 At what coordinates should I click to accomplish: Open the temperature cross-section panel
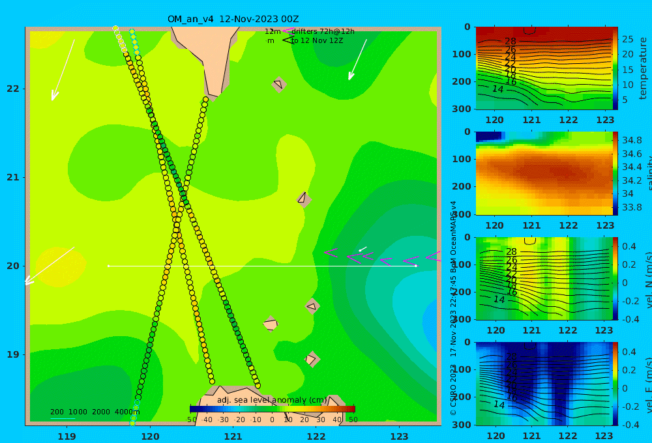coord(544,68)
